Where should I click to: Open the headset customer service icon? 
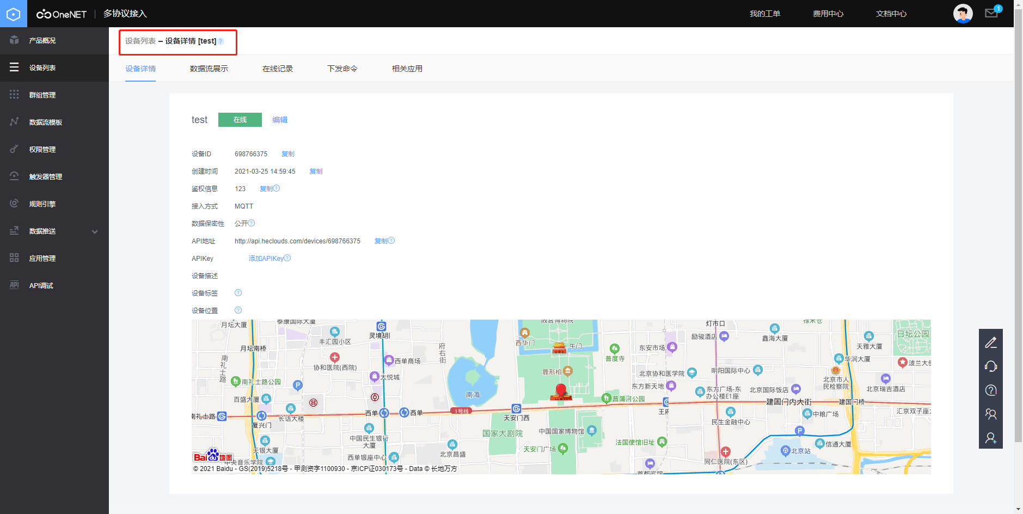coord(991,366)
